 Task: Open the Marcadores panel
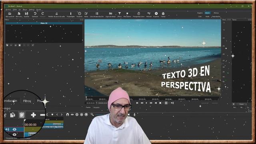(x=127, y=14)
